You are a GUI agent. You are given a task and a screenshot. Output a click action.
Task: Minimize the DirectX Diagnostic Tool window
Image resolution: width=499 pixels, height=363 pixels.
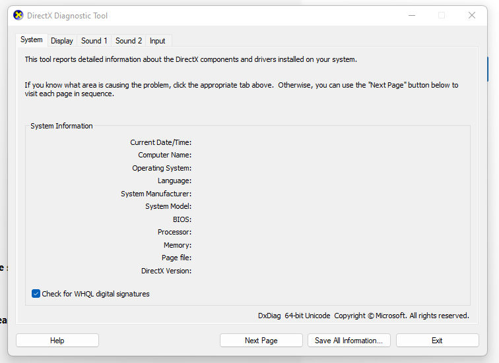(x=412, y=15)
